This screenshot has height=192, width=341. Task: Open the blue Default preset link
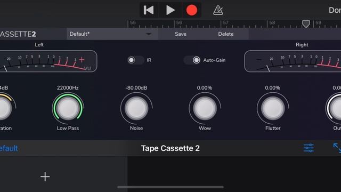click(9, 148)
